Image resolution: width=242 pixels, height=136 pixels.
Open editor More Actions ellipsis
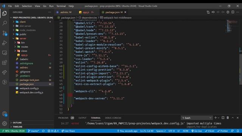tap(238, 12)
